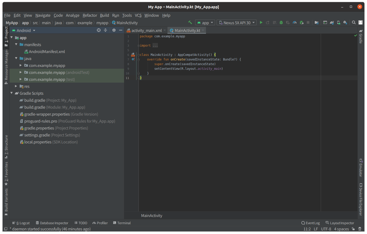Click Apply Code Changes icon
The width and height of the screenshot is (367, 234).
tap(274, 23)
